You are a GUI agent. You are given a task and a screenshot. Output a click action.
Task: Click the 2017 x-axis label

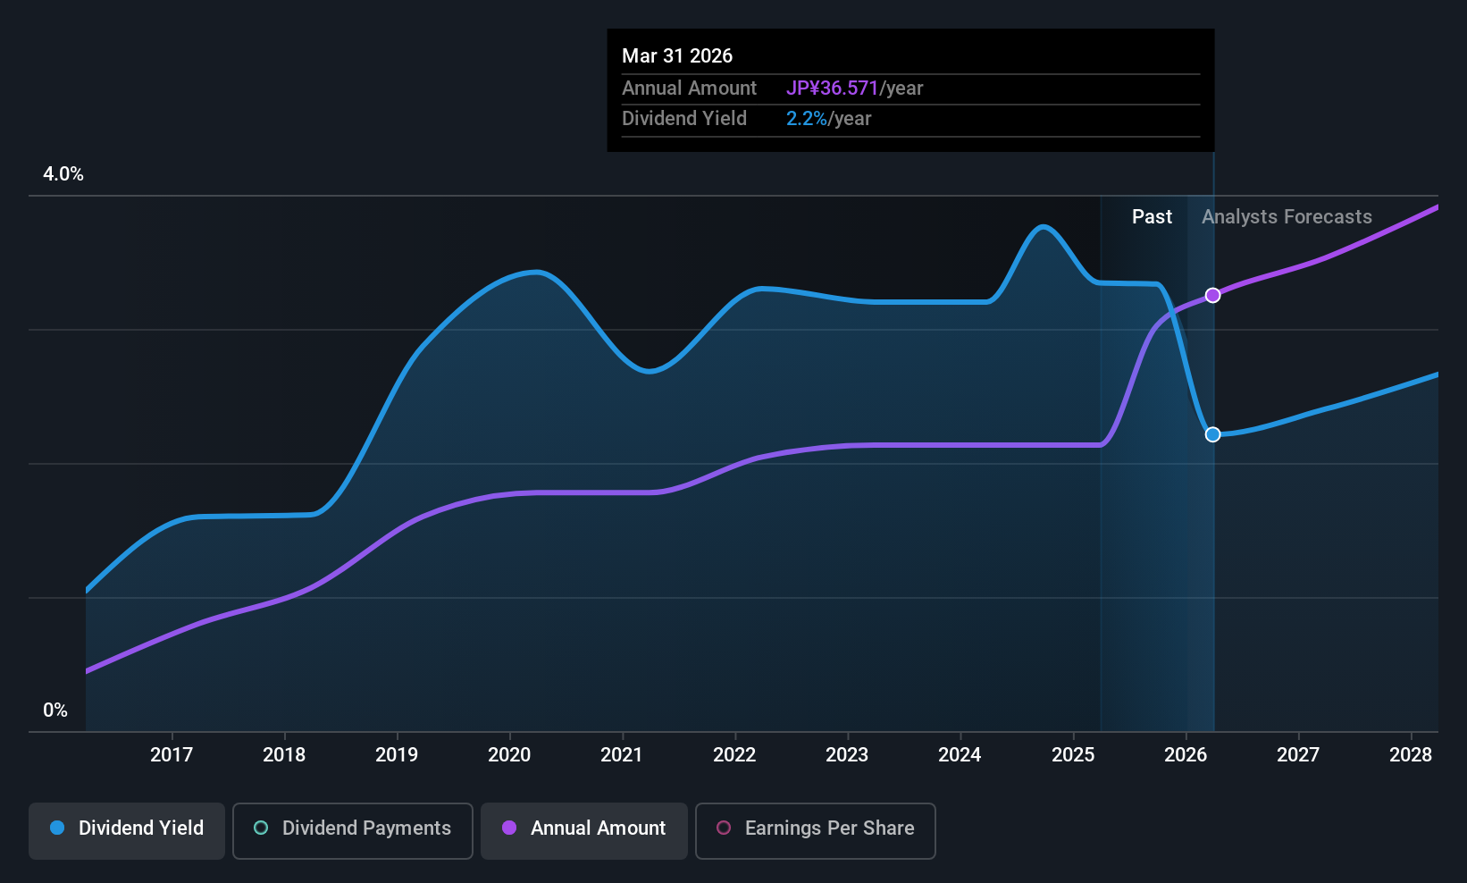click(172, 755)
